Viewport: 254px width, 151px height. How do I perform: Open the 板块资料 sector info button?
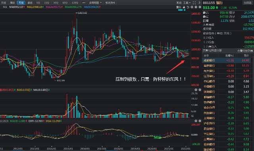110,3
